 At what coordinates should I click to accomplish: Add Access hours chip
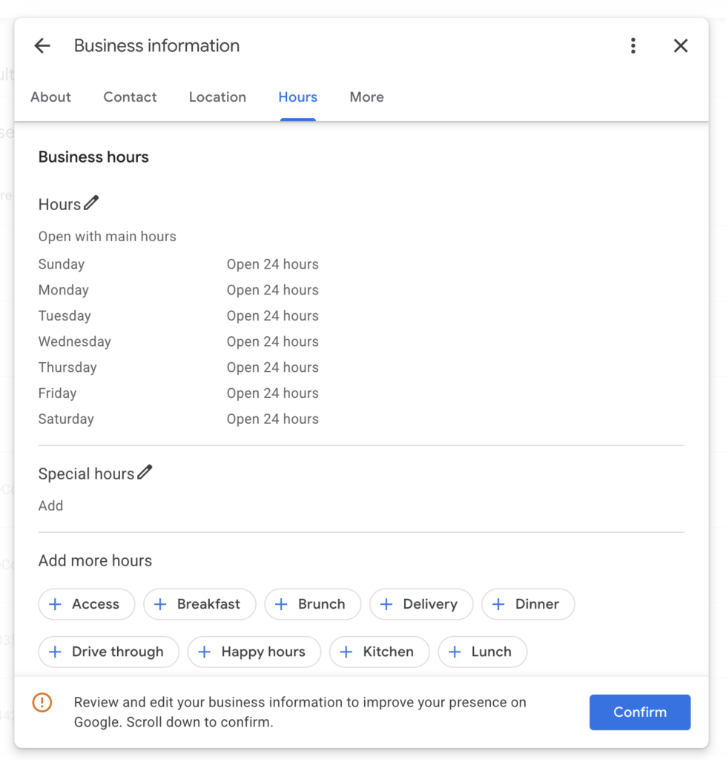87,604
